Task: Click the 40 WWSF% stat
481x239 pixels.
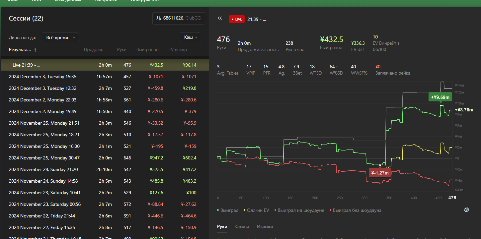Action: coord(359,70)
